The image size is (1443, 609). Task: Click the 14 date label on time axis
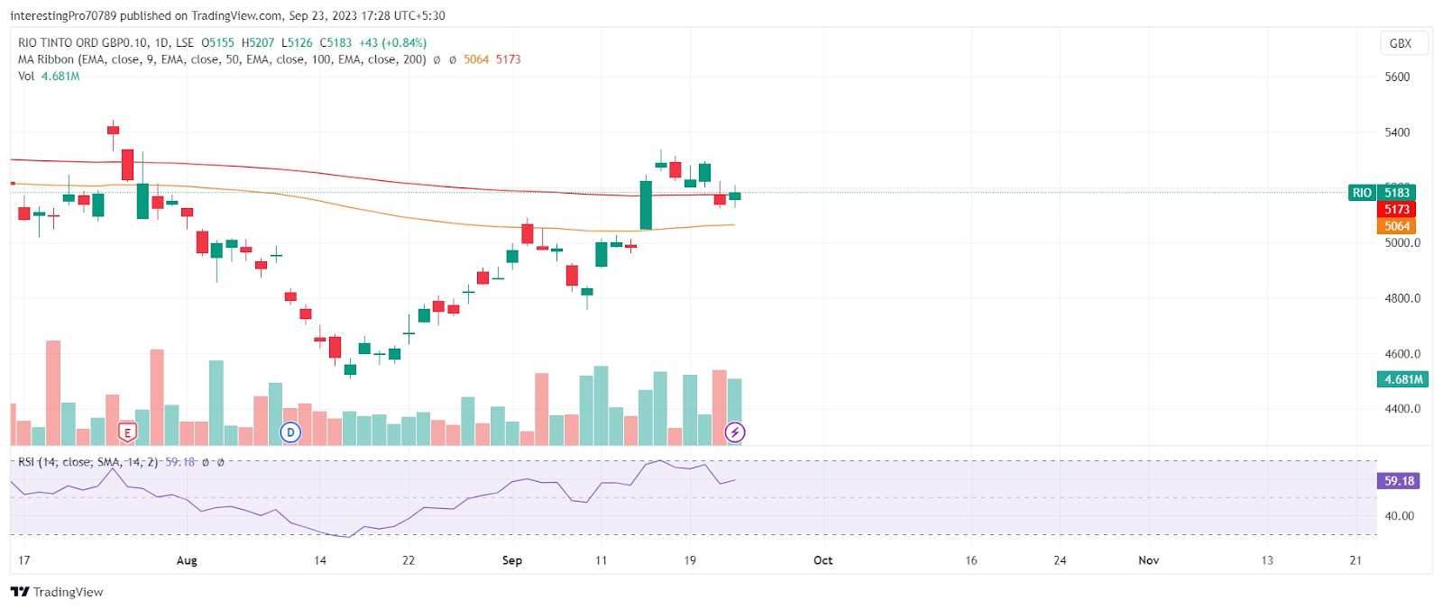tap(320, 560)
